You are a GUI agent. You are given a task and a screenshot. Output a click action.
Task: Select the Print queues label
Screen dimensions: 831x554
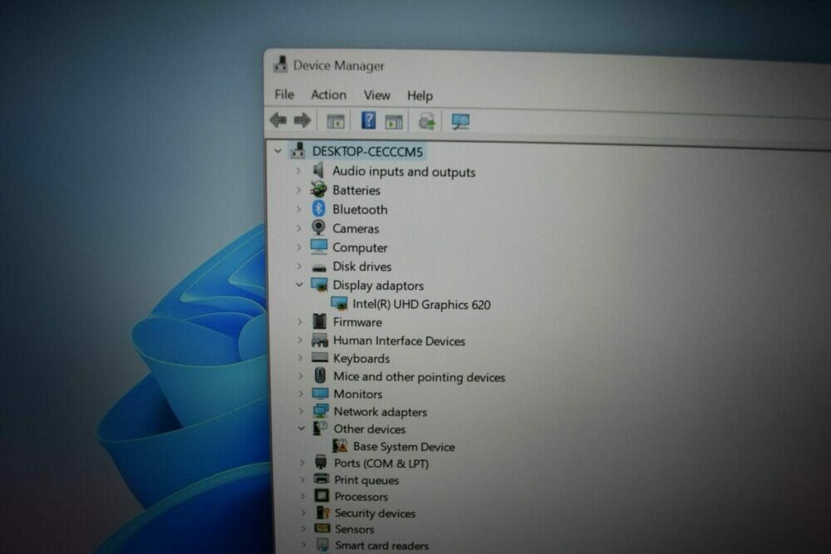(366, 480)
